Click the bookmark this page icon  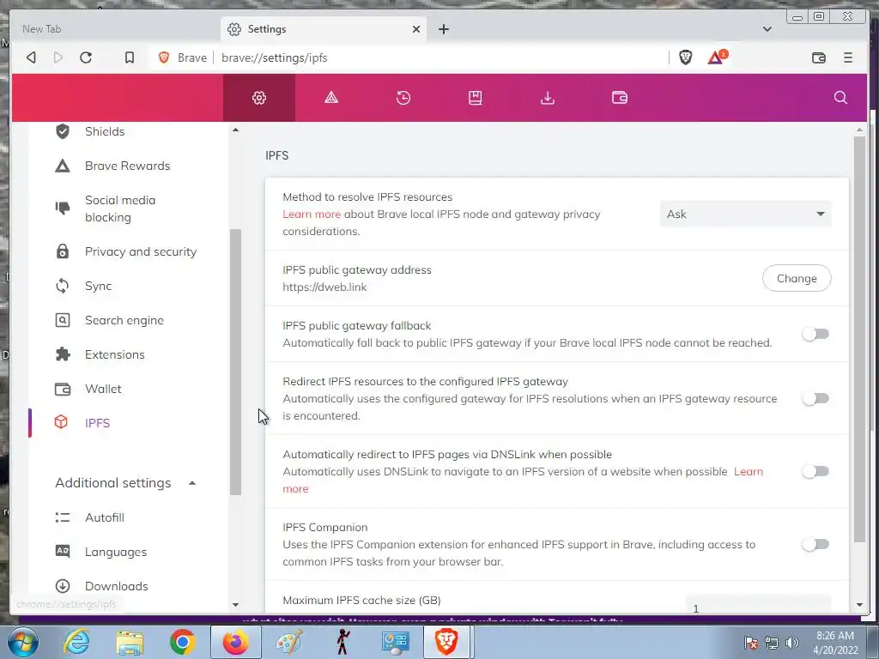[x=130, y=57]
